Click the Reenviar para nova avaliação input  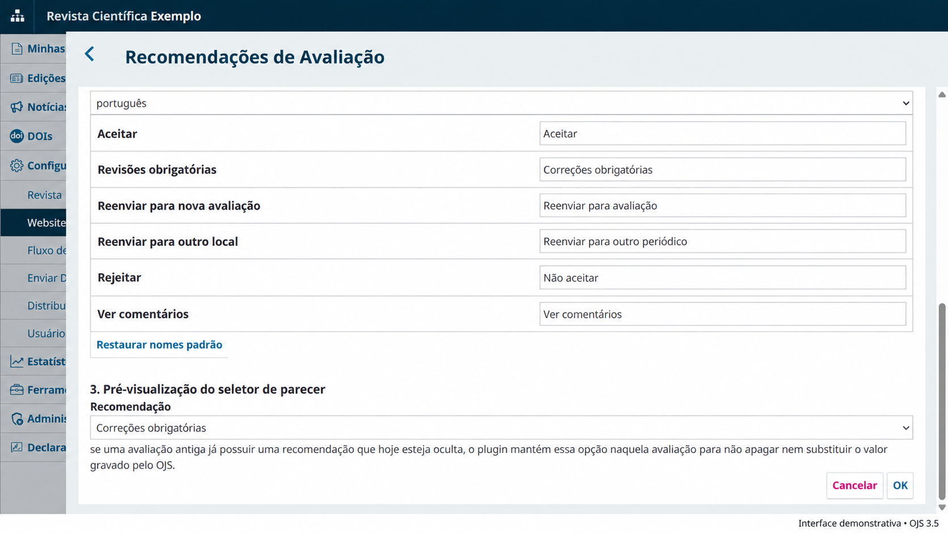click(x=722, y=206)
